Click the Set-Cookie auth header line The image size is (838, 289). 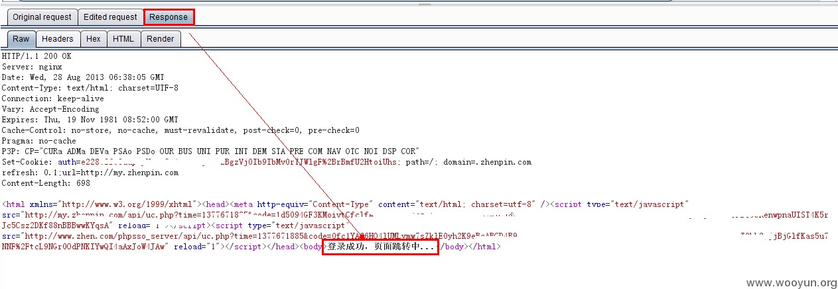tap(267, 162)
